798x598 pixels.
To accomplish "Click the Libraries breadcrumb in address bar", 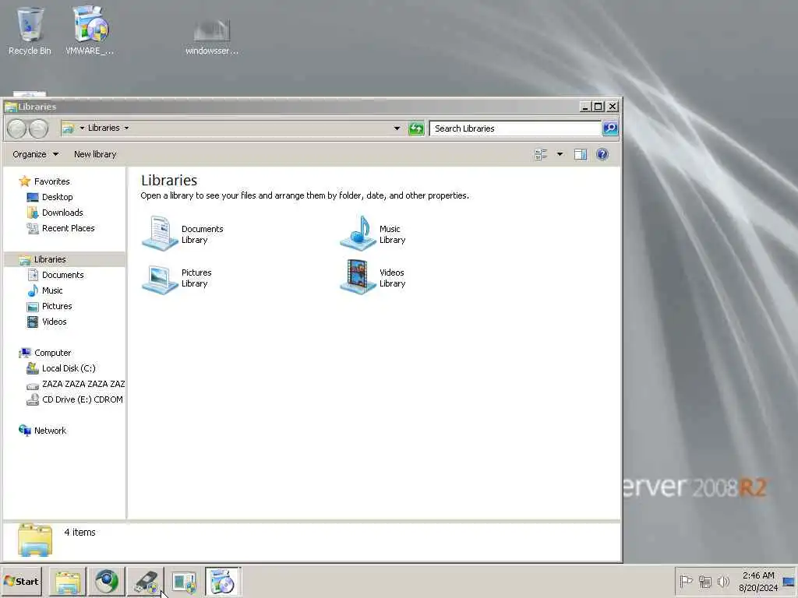I will point(104,128).
